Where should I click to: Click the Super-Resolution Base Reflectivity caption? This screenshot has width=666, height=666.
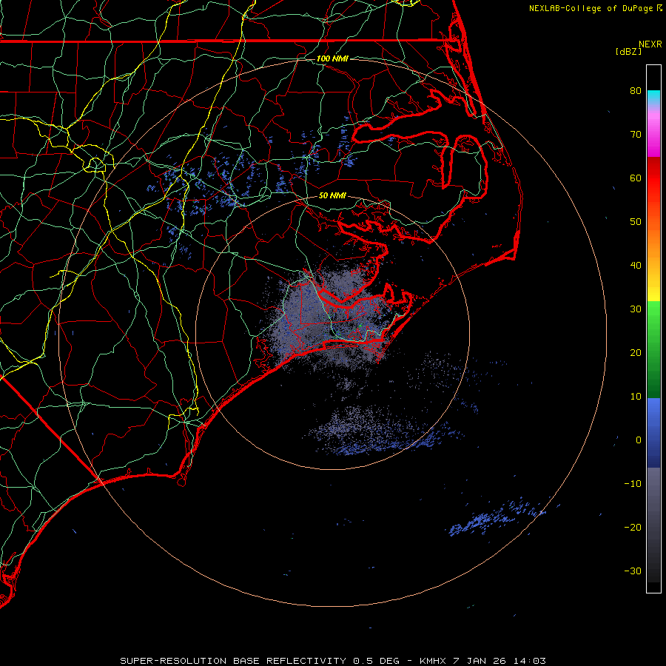point(332,661)
